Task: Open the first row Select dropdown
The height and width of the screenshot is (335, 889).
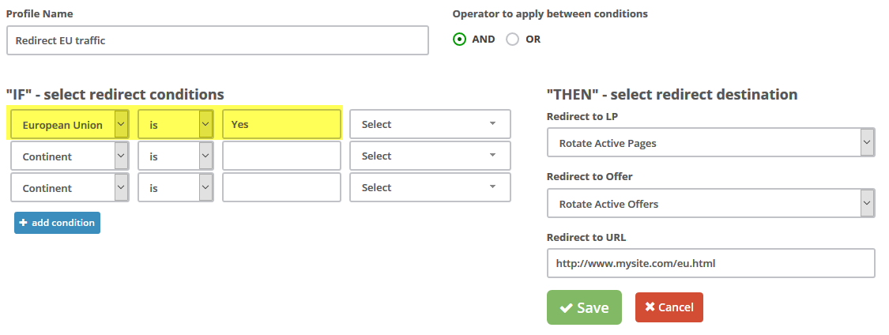Action: pos(430,124)
